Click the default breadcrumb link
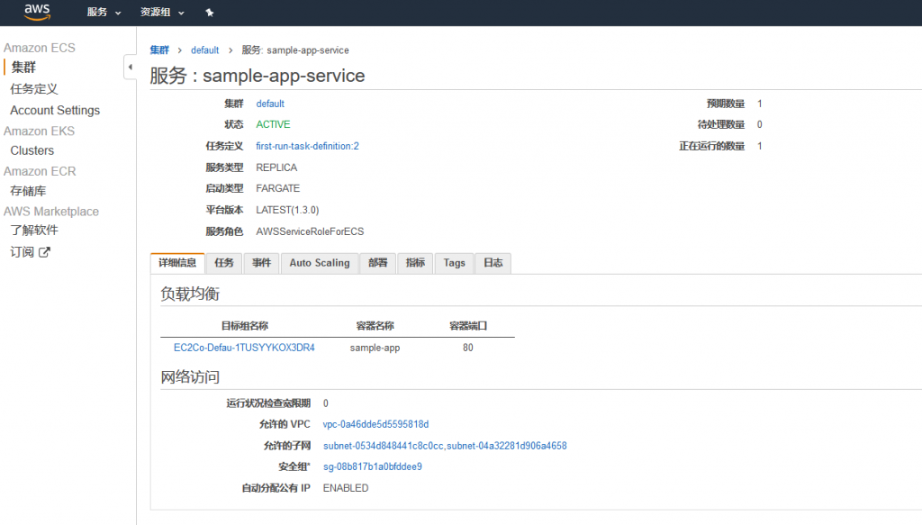The height and width of the screenshot is (525, 922). [204, 50]
